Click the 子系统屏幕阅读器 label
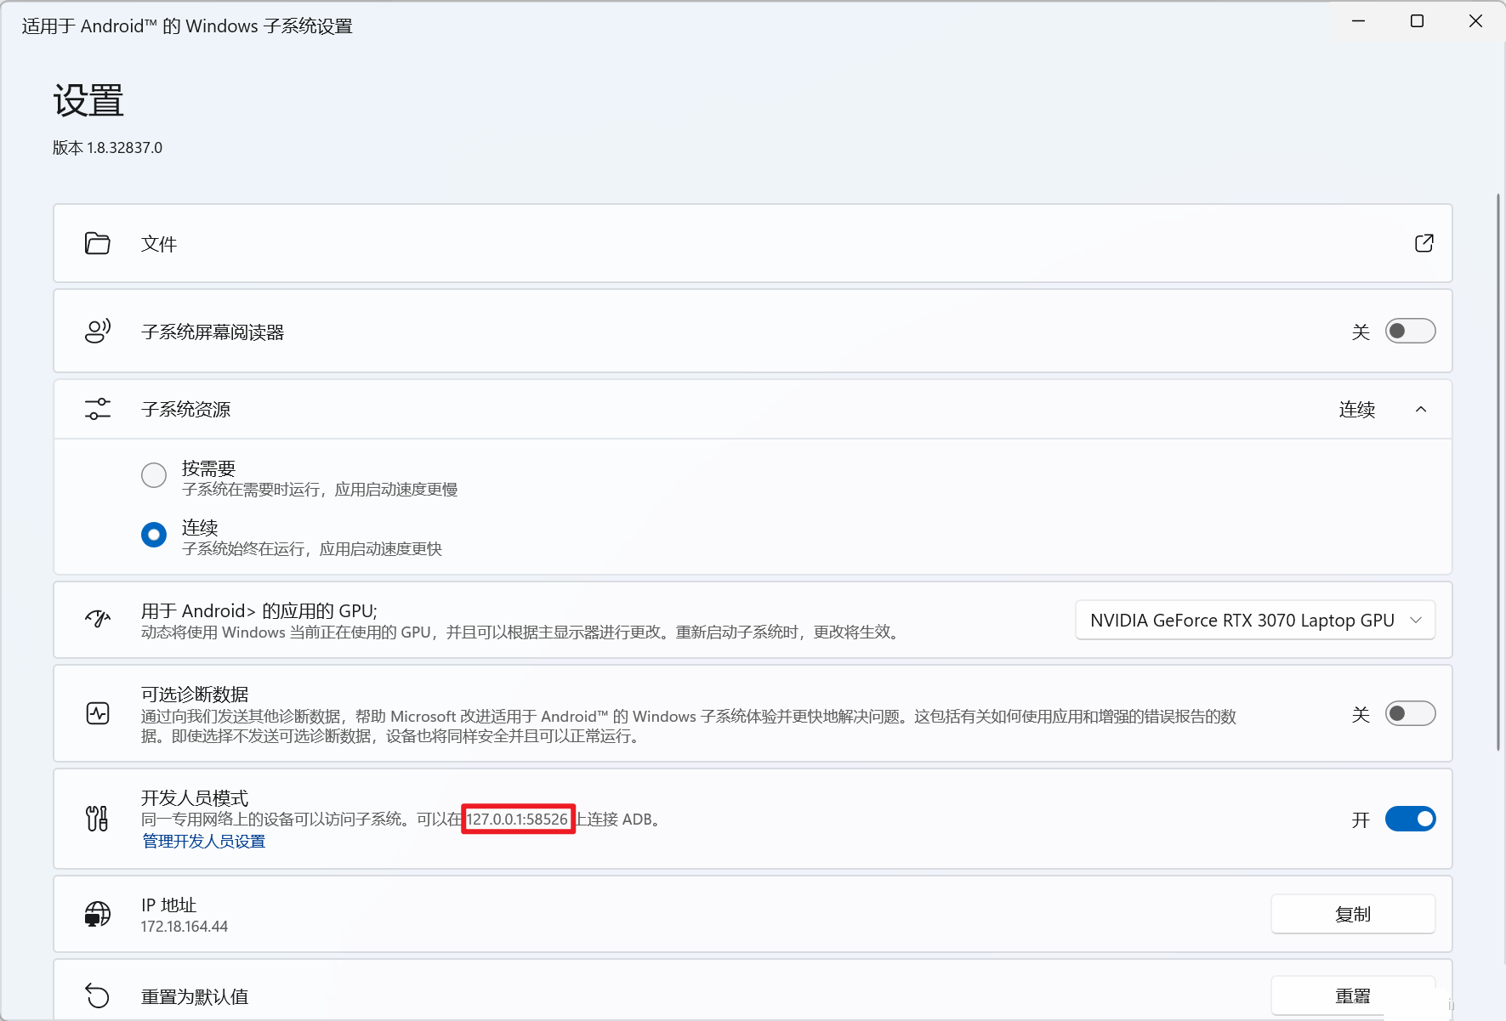Screen dimensions: 1506x1021 click(x=213, y=332)
